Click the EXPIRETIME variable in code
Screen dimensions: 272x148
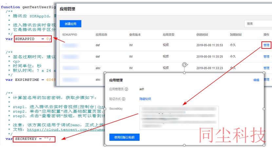(27, 80)
